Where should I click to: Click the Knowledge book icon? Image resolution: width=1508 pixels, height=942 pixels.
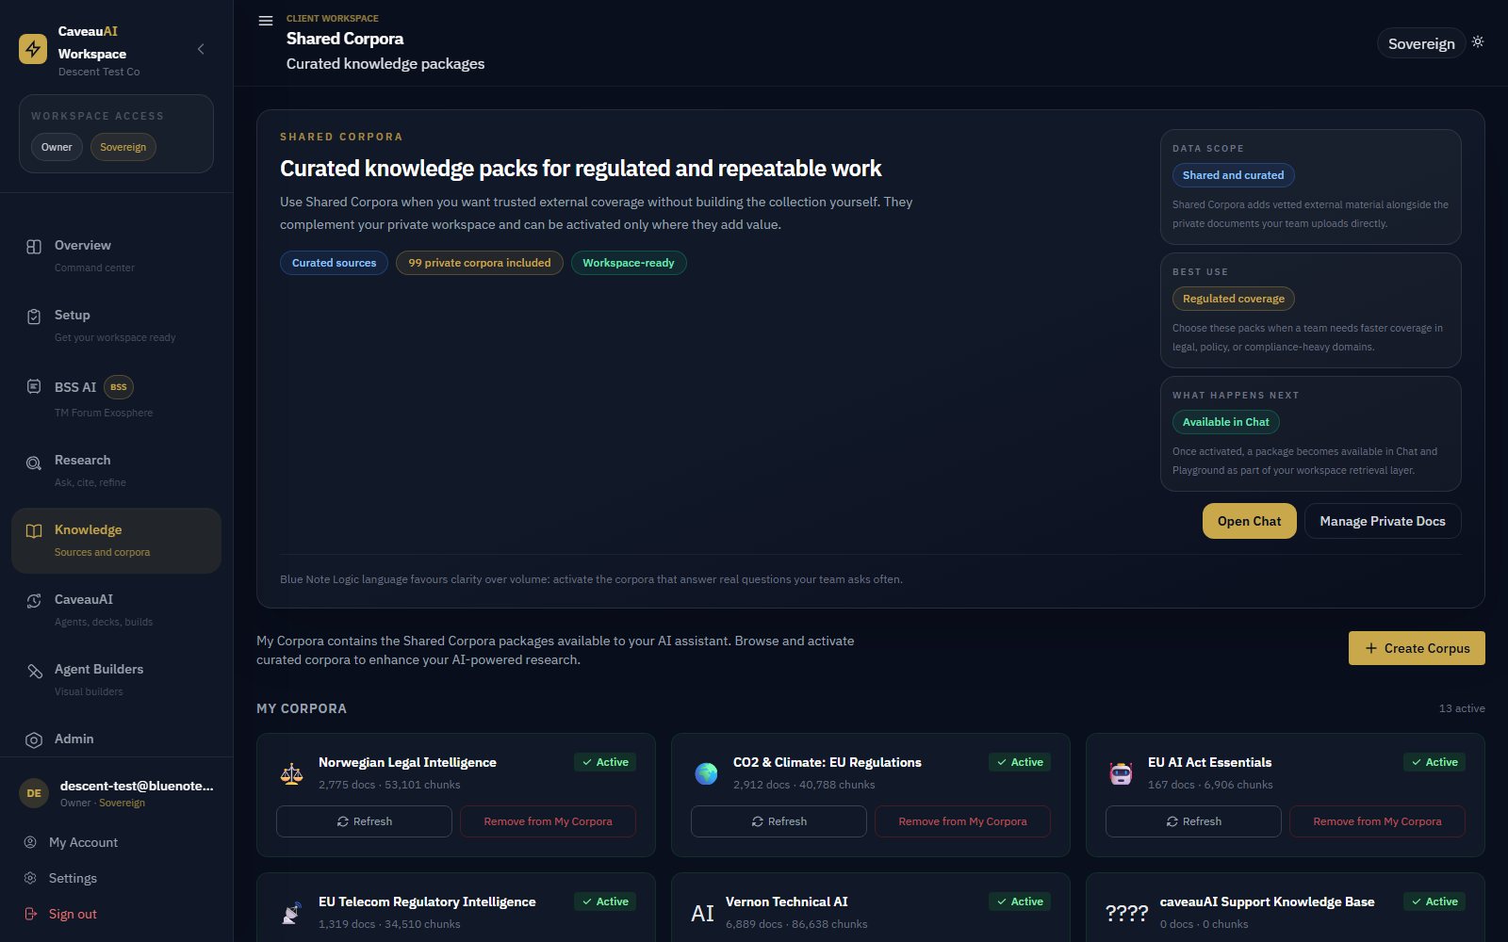coord(34,530)
